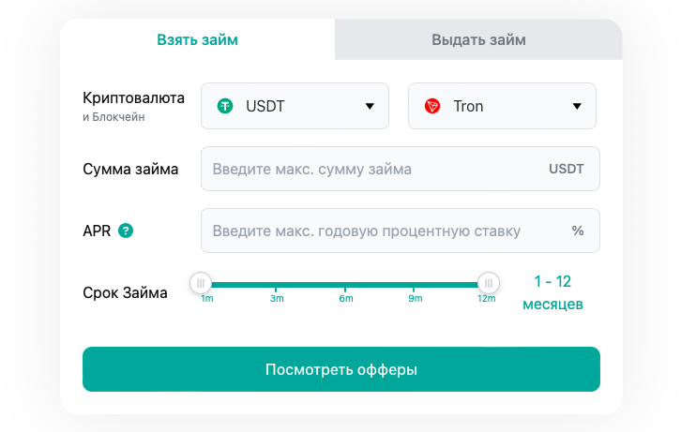
Task: Click the right loan term slider handle
Action: click(x=488, y=283)
